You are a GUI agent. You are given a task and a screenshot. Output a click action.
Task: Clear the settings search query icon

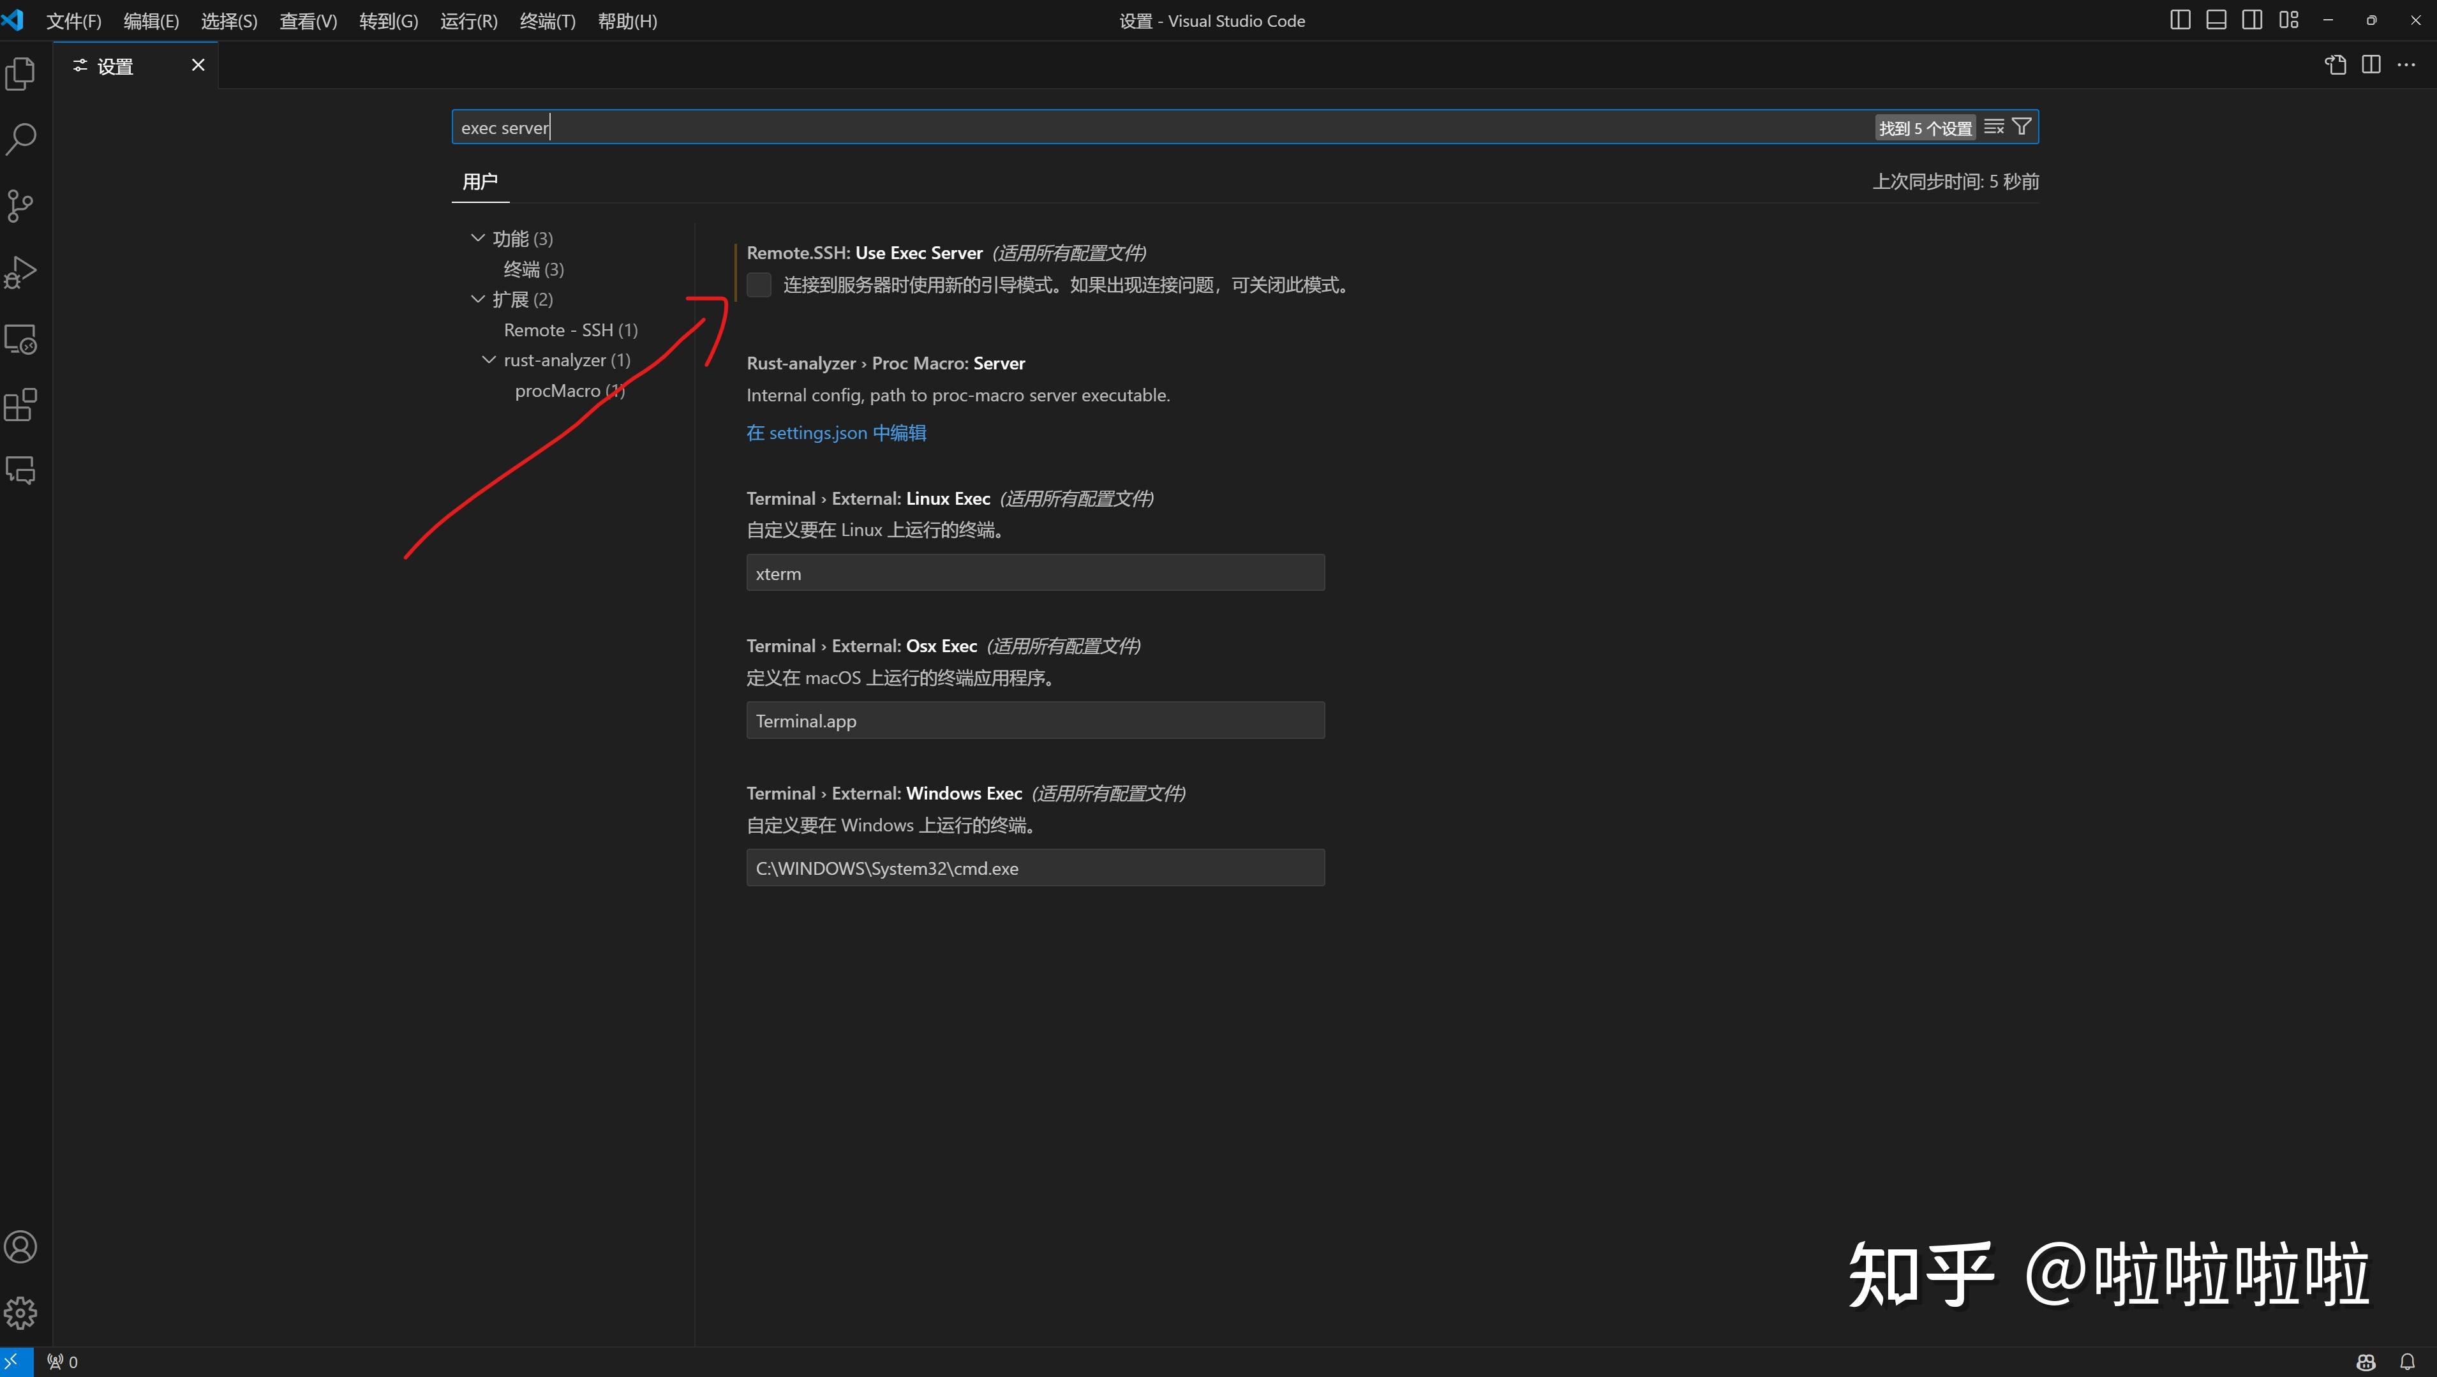tap(1994, 126)
